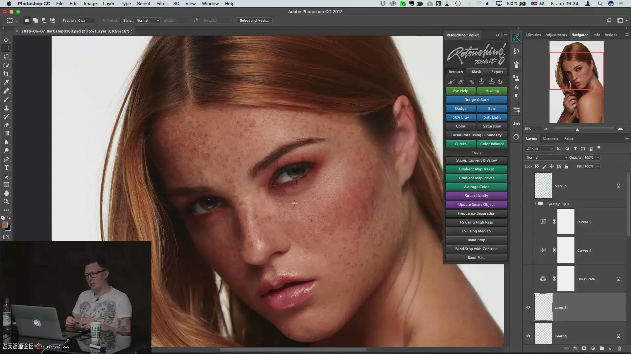Expand the Eye Help (QC) layer group
The width and height of the screenshot is (631, 354).
[535, 204]
